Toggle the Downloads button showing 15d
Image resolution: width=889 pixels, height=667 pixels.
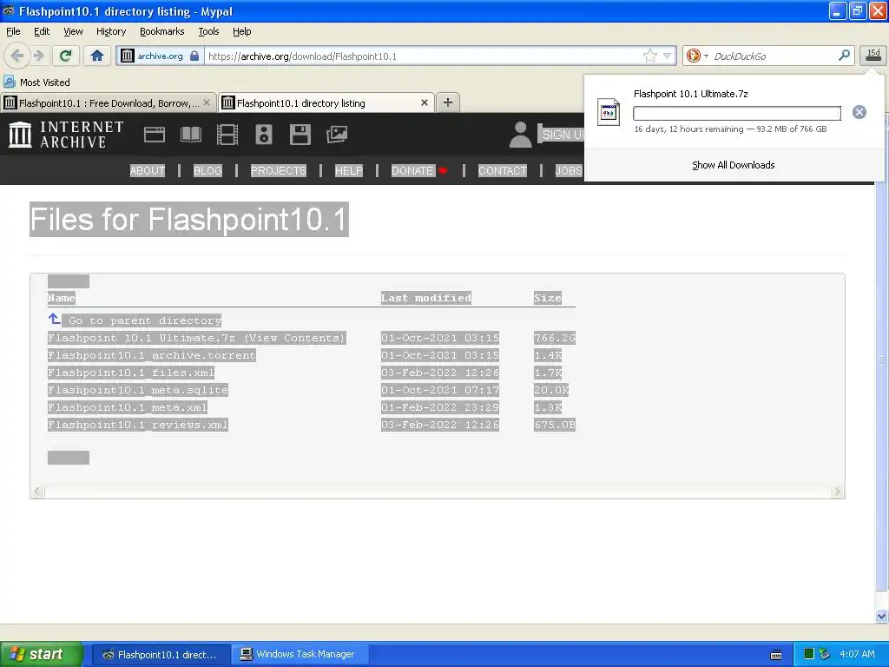pos(873,56)
